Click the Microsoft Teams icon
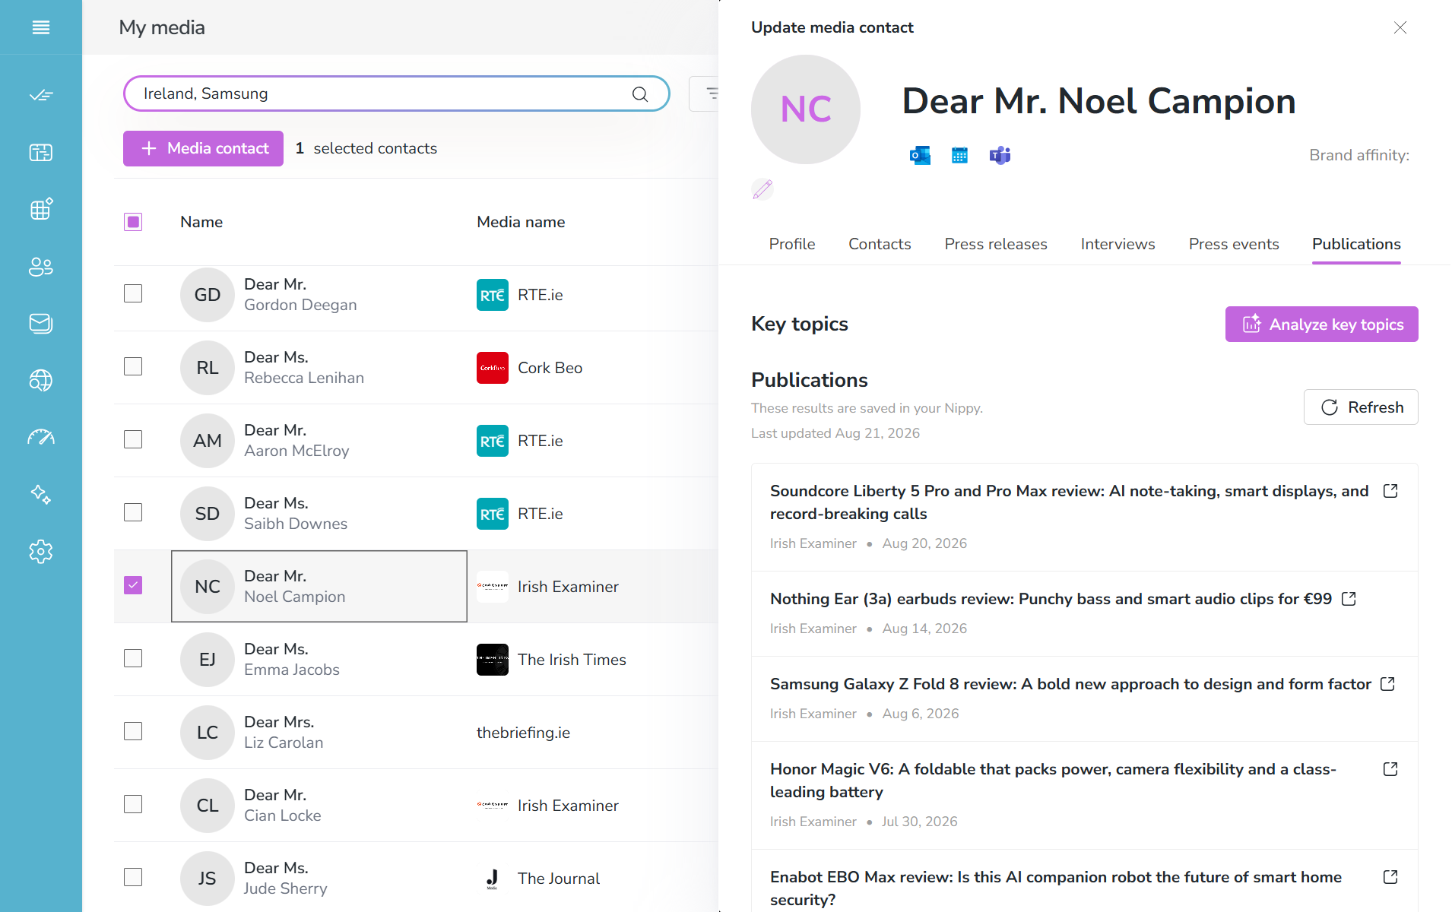1452x912 pixels. point(1000,156)
